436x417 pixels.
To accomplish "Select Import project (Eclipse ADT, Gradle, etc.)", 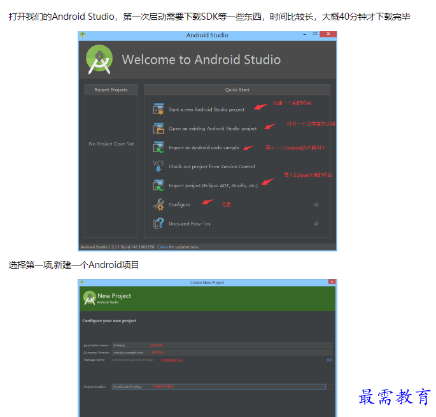I will 213,185.
